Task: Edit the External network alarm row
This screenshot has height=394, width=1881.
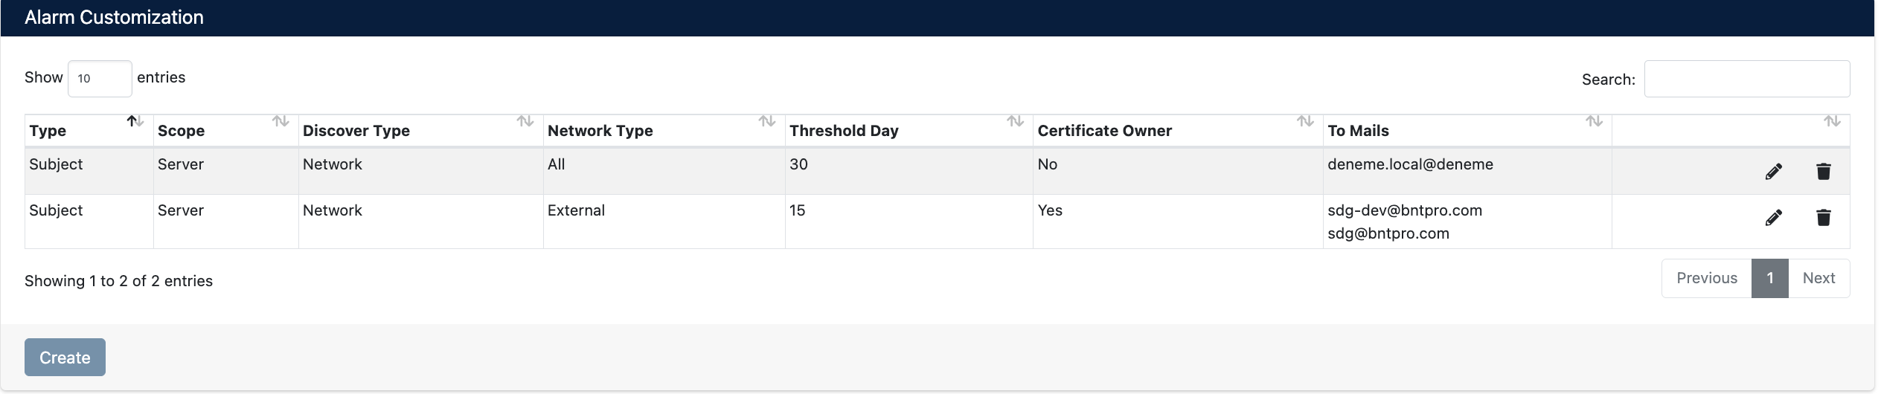Action: (x=1773, y=218)
